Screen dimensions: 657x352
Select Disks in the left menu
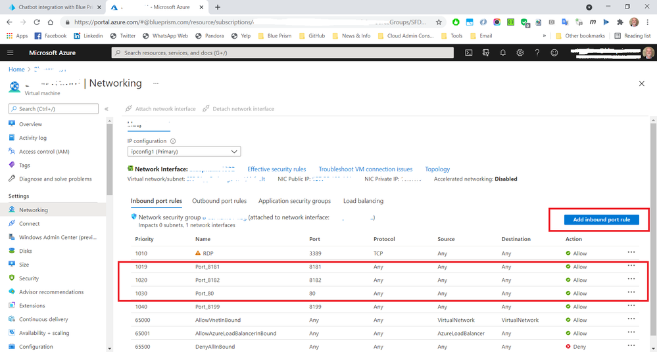coord(26,251)
